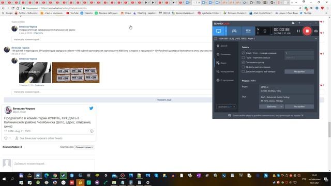Image resolution: width=331 pixels, height=186 pixels.
Task: Click the Bandicam footer message icon
Action: point(230,116)
